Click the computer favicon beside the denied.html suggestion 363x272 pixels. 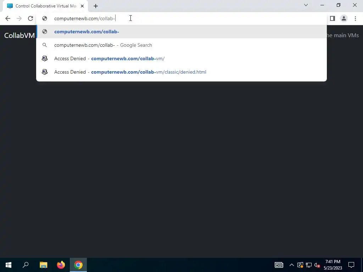click(45, 72)
